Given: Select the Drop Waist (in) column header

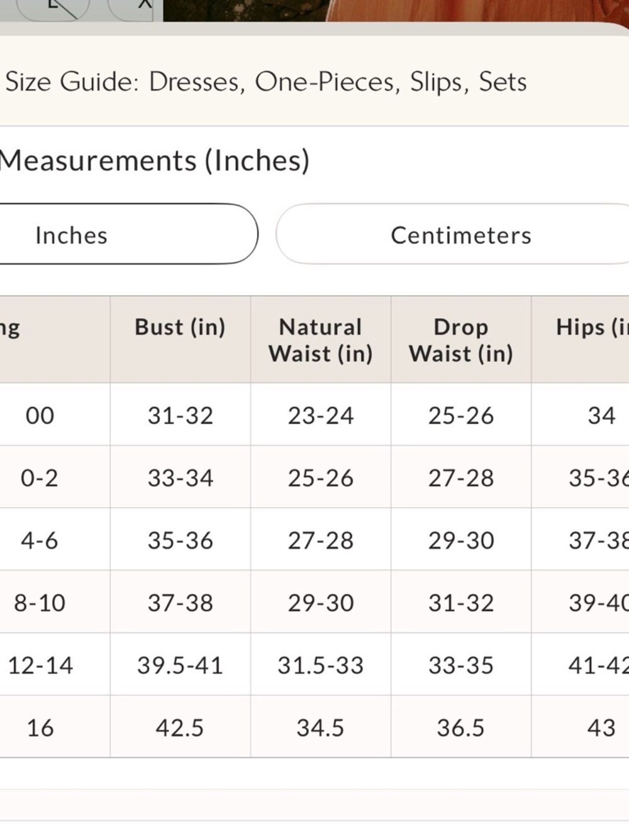Looking at the screenshot, I should 461,339.
